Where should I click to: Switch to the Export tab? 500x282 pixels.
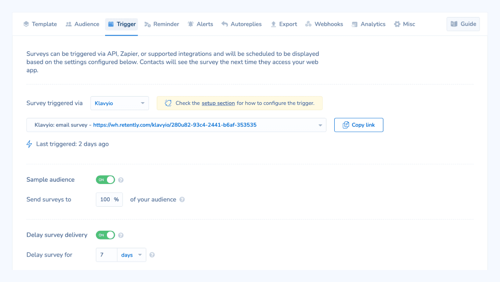tap(284, 24)
